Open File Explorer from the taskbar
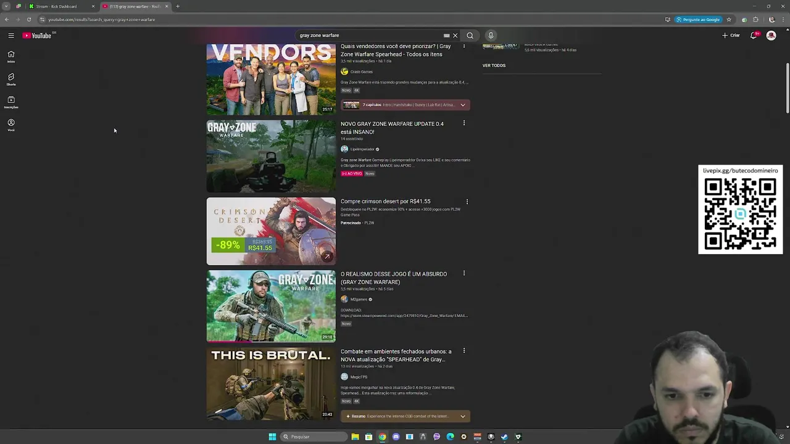Image resolution: width=790 pixels, height=444 pixels. [x=355, y=437]
